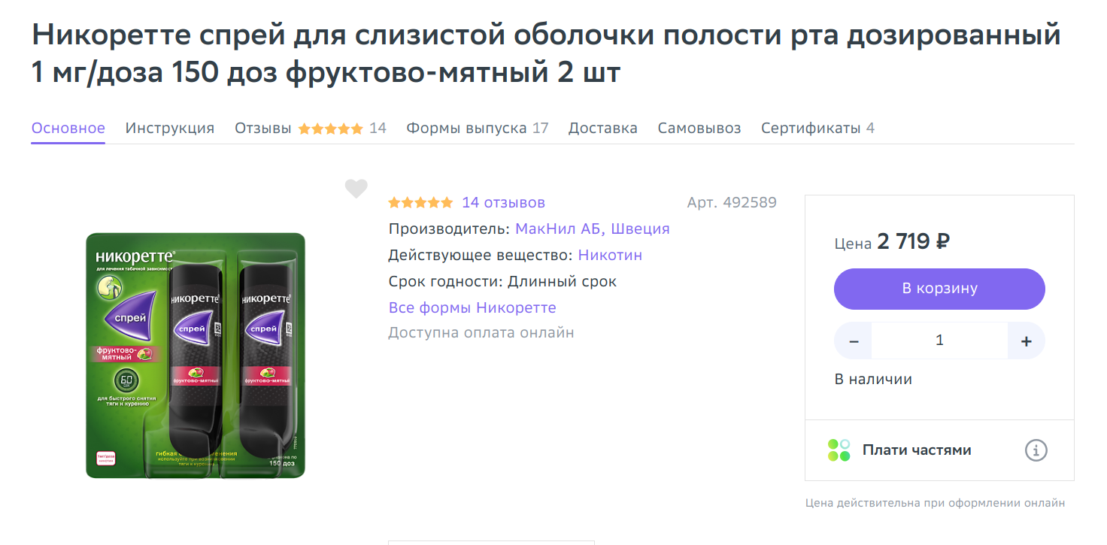The width and height of the screenshot is (1107, 545).
Task: View the Сертификаты tab
Action: pos(817,128)
